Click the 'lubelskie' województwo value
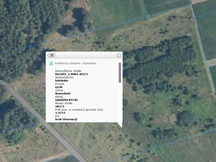 coord(62,81)
